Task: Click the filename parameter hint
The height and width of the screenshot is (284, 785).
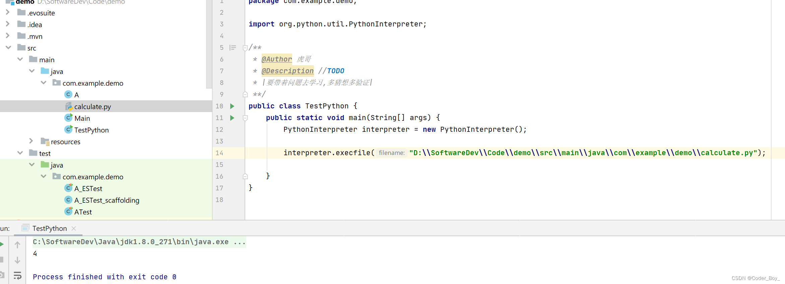Action: (x=392, y=153)
